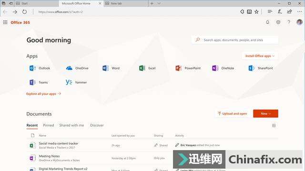
Task: Select the Recent documents tab
Action: coord(32,125)
